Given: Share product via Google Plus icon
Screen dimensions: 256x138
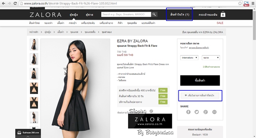Looking at the screenshot, I should tap(206, 112).
